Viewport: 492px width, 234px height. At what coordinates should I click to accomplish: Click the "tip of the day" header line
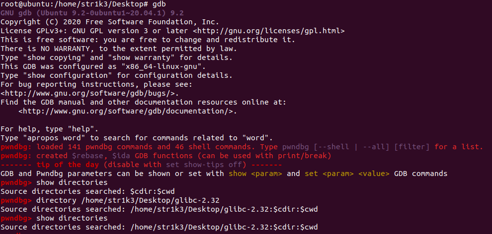[141, 165]
